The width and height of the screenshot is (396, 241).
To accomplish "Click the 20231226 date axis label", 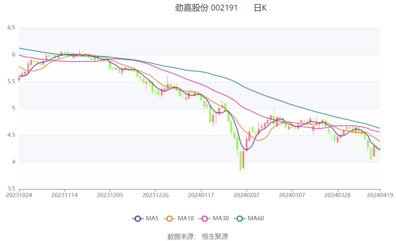I will 155,195.
